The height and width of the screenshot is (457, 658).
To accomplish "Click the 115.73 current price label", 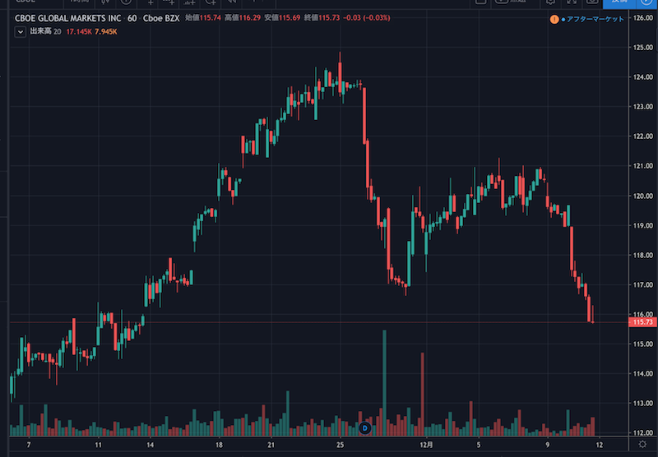I will click(642, 323).
